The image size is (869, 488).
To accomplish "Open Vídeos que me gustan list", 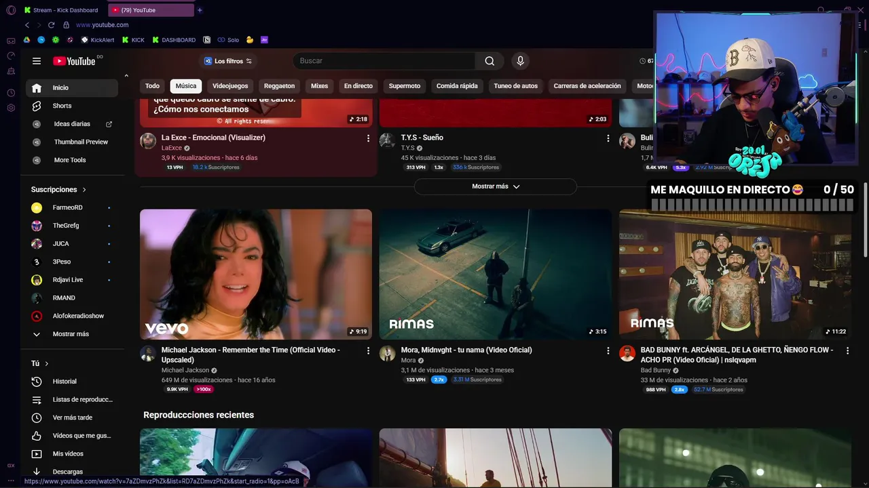I will (72, 436).
